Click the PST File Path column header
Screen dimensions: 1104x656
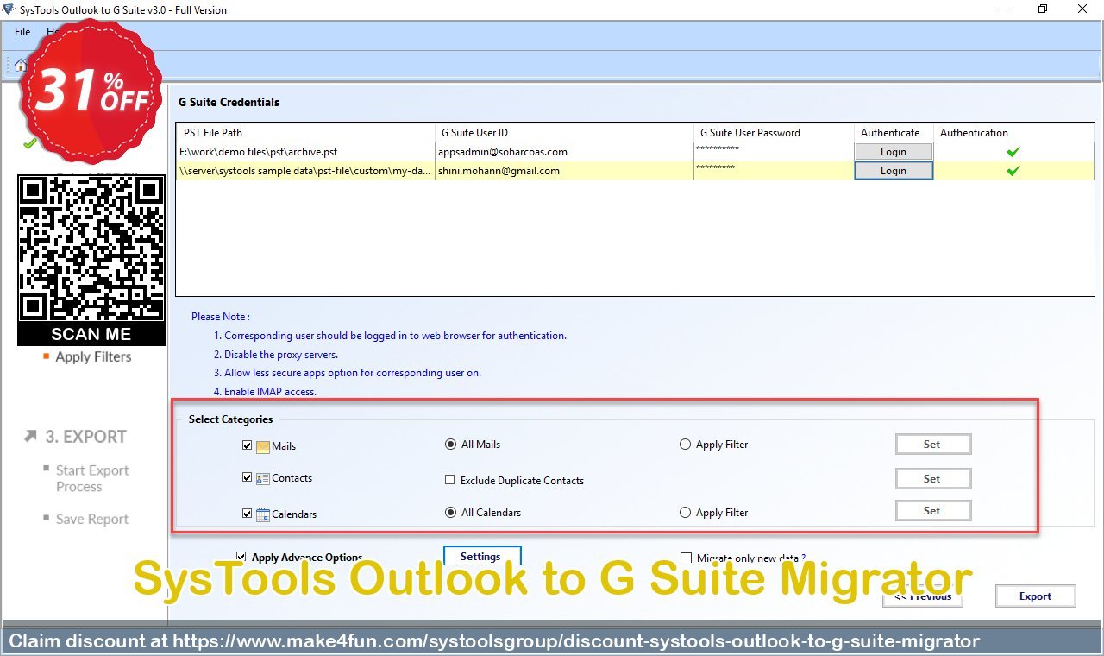(x=306, y=133)
